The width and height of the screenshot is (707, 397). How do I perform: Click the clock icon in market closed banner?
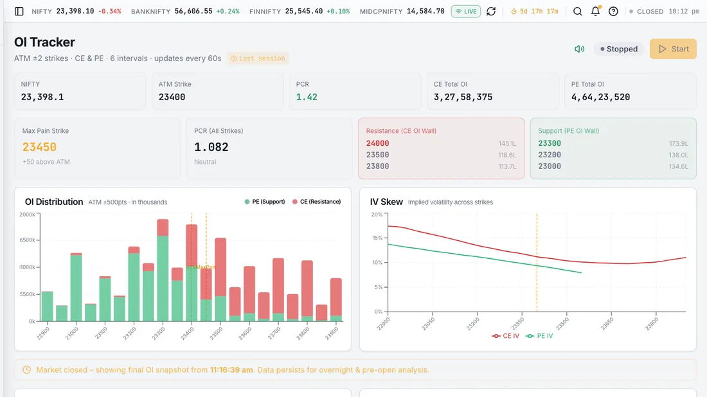pos(26,369)
